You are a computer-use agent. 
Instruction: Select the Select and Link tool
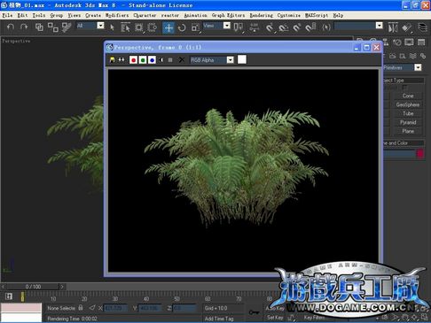[x=39, y=27]
